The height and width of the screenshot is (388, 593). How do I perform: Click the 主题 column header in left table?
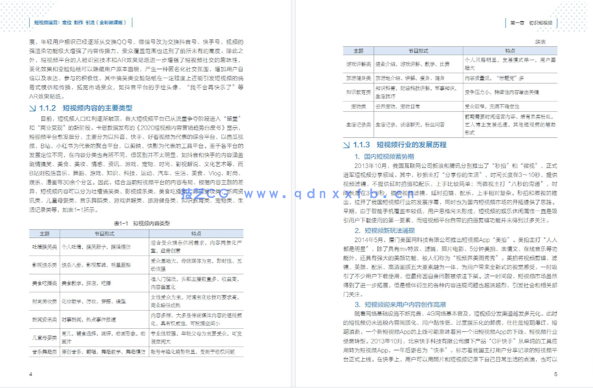(x=45, y=234)
